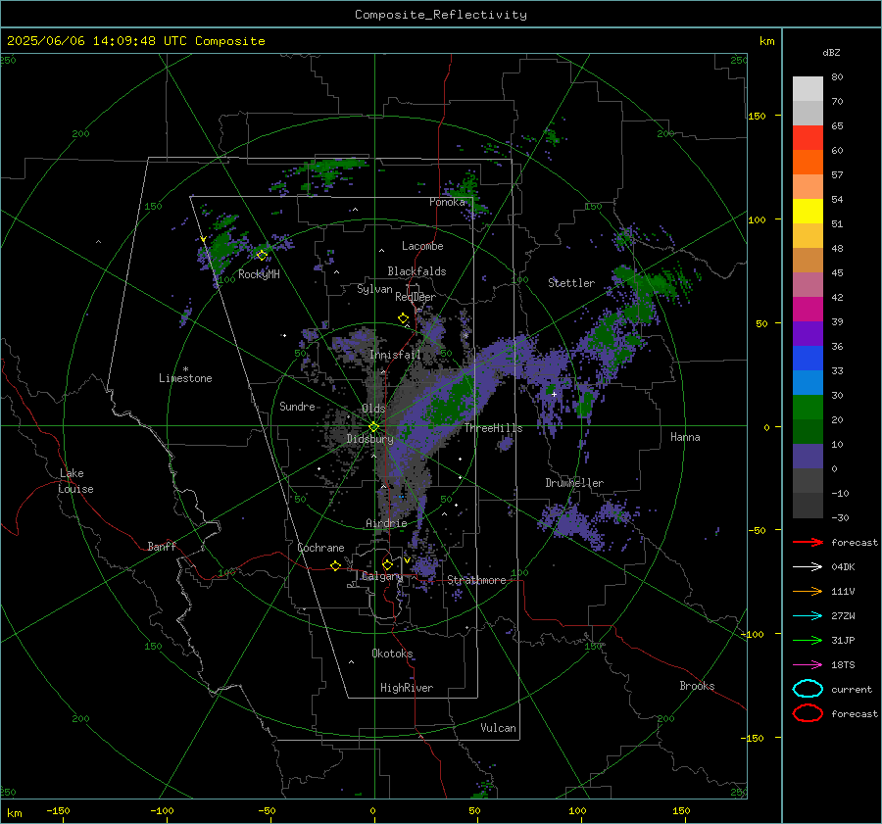Click the Cochrane town label
882x824 pixels.
pos(320,548)
